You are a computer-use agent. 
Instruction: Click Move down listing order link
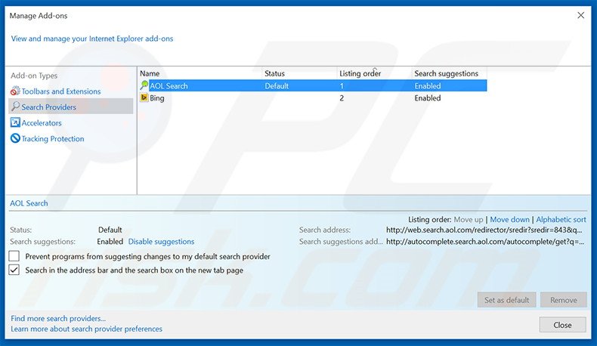click(509, 220)
